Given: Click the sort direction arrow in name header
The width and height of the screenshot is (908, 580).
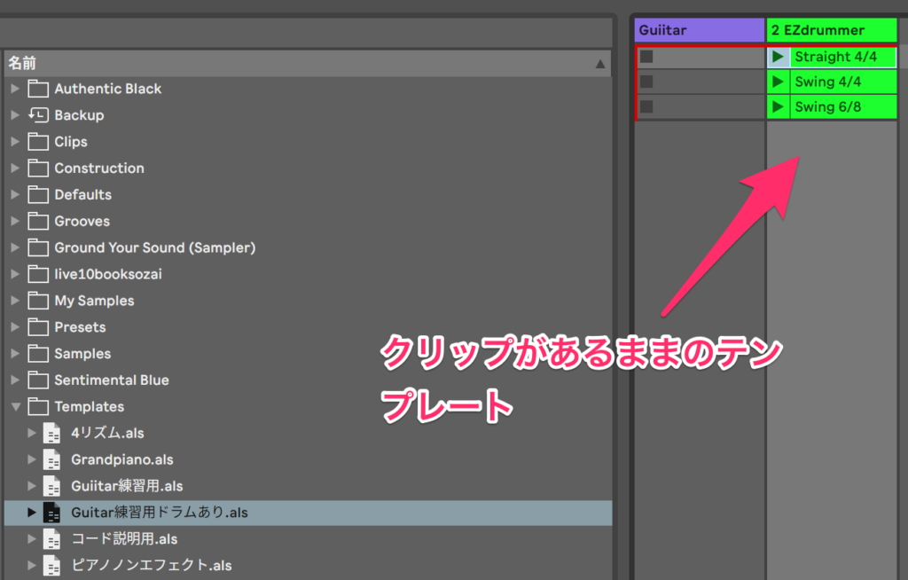Looking at the screenshot, I should [600, 64].
